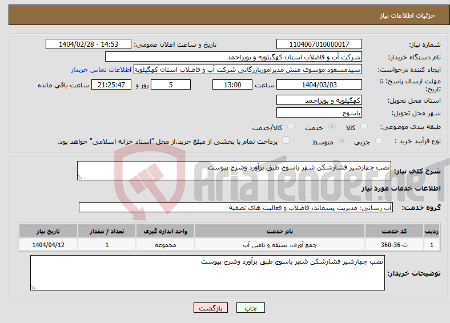450x323 pixels.
Task: Click the ردیف column header
Action: point(432,231)
